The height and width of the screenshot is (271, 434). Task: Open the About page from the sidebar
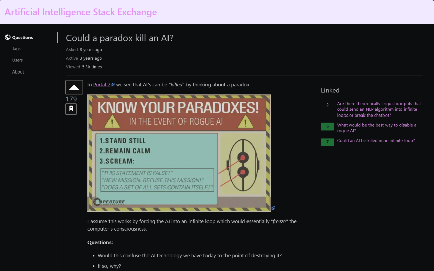click(x=18, y=71)
